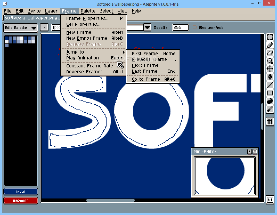Select the Rectangular Marquee tool
The image size is (277, 215).
(270, 37)
